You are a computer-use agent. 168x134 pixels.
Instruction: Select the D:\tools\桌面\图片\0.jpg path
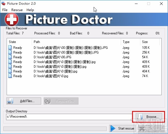tap(51, 76)
